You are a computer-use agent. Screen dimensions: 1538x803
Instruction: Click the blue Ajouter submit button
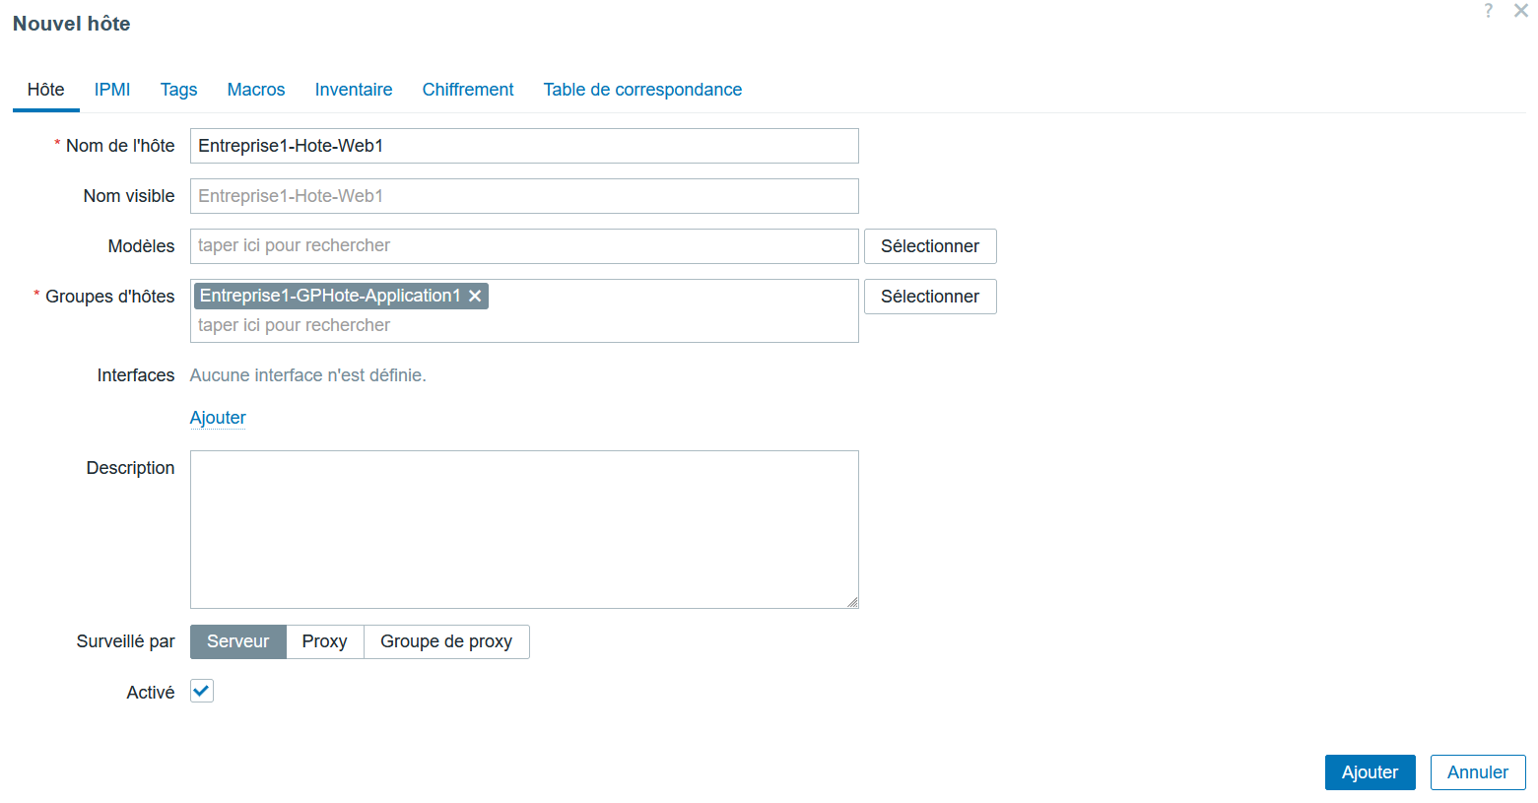coord(1370,772)
